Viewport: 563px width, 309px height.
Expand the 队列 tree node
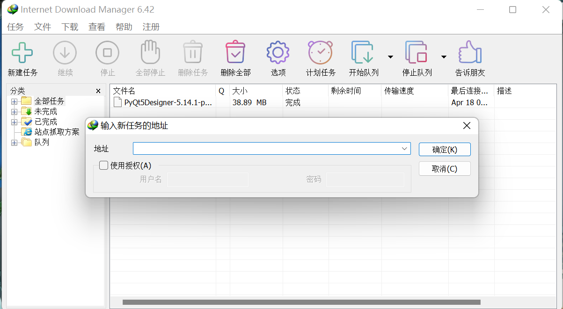click(15, 142)
